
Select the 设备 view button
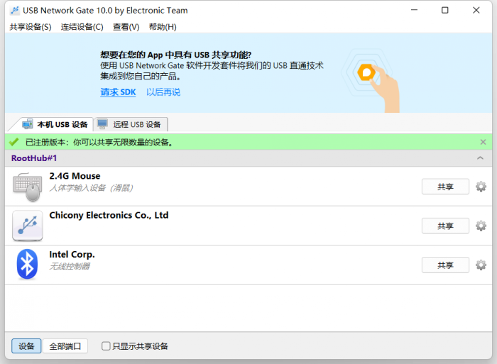(26, 346)
